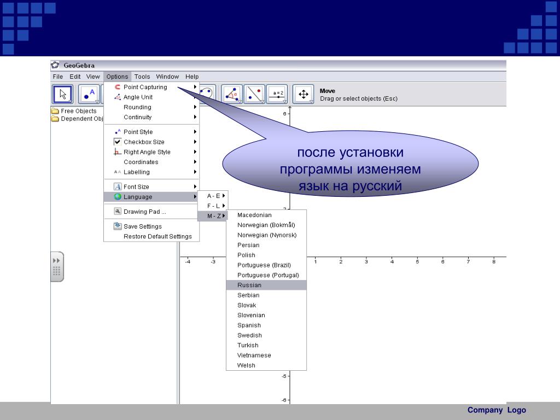Select Serbian language
The width and height of the screenshot is (560, 420).
(266, 295)
